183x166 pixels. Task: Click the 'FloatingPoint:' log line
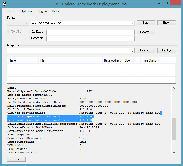[47, 135]
